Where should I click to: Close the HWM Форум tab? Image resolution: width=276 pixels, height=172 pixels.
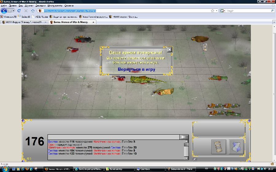tap(45, 22)
